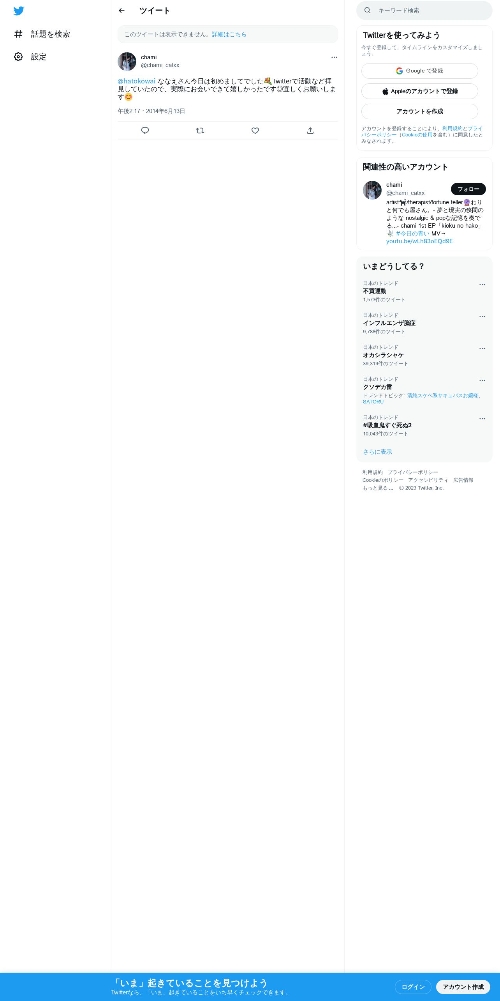The width and height of the screenshot is (500, 1001).
Task: Go back using the arrow icon
Action: (121, 11)
